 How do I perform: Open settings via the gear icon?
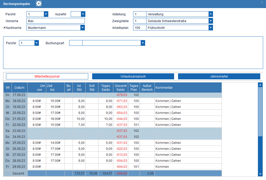pos(39,4)
